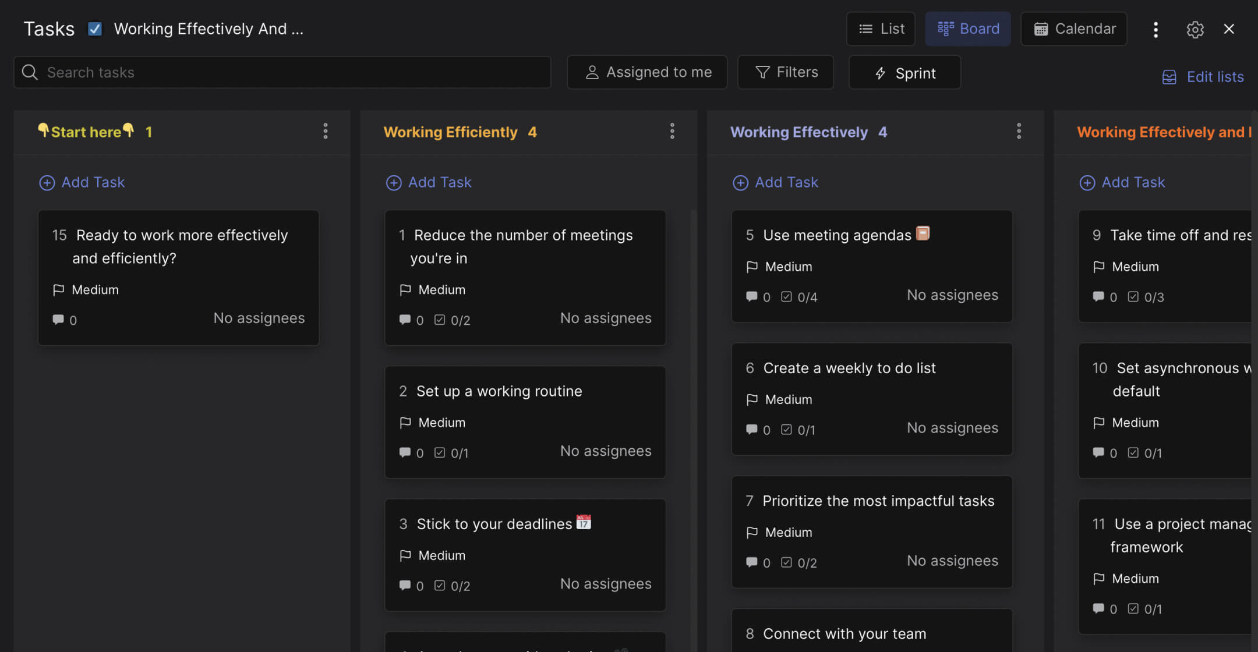Click the 'Assigned to me' button
The height and width of the screenshot is (652, 1258).
coord(646,72)
